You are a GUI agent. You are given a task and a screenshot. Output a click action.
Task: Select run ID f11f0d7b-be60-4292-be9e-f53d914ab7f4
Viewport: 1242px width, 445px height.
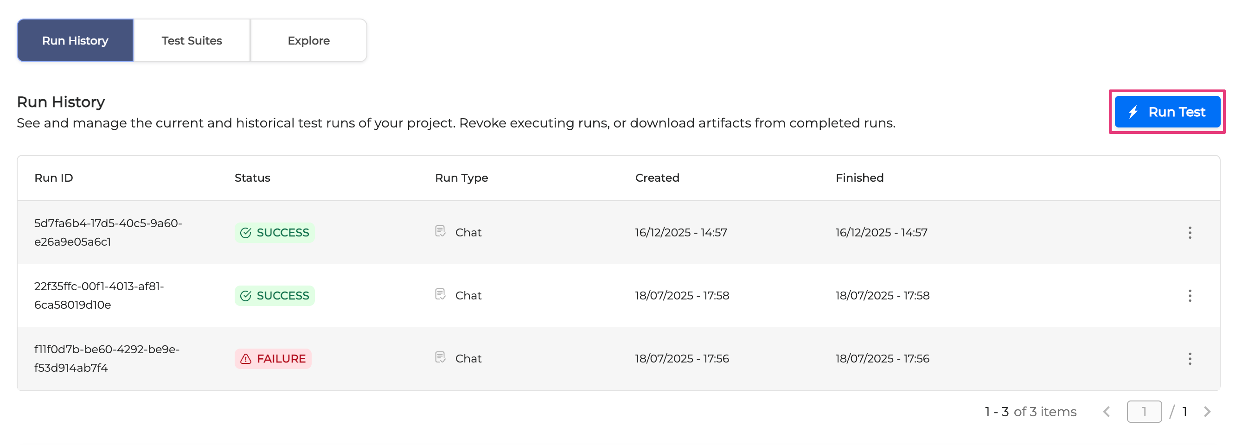pos(107,358)
